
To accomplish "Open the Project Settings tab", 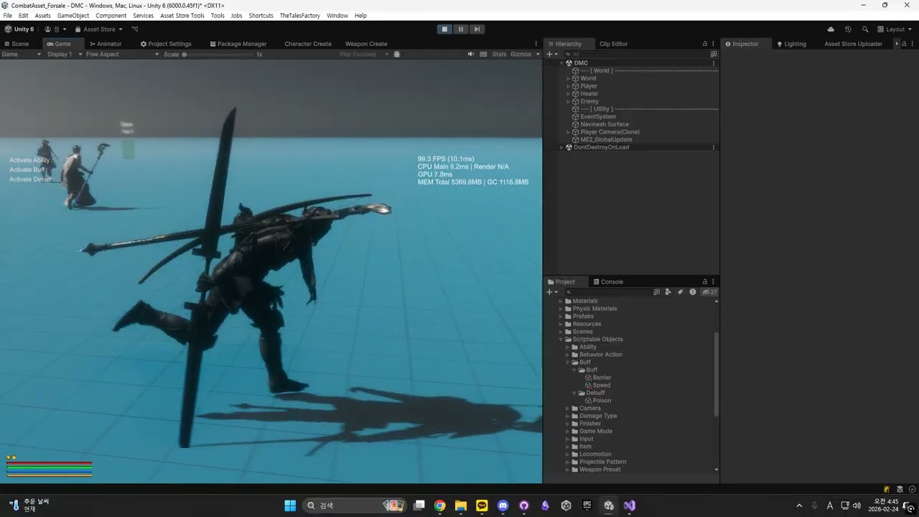I will tap(166, 44).
